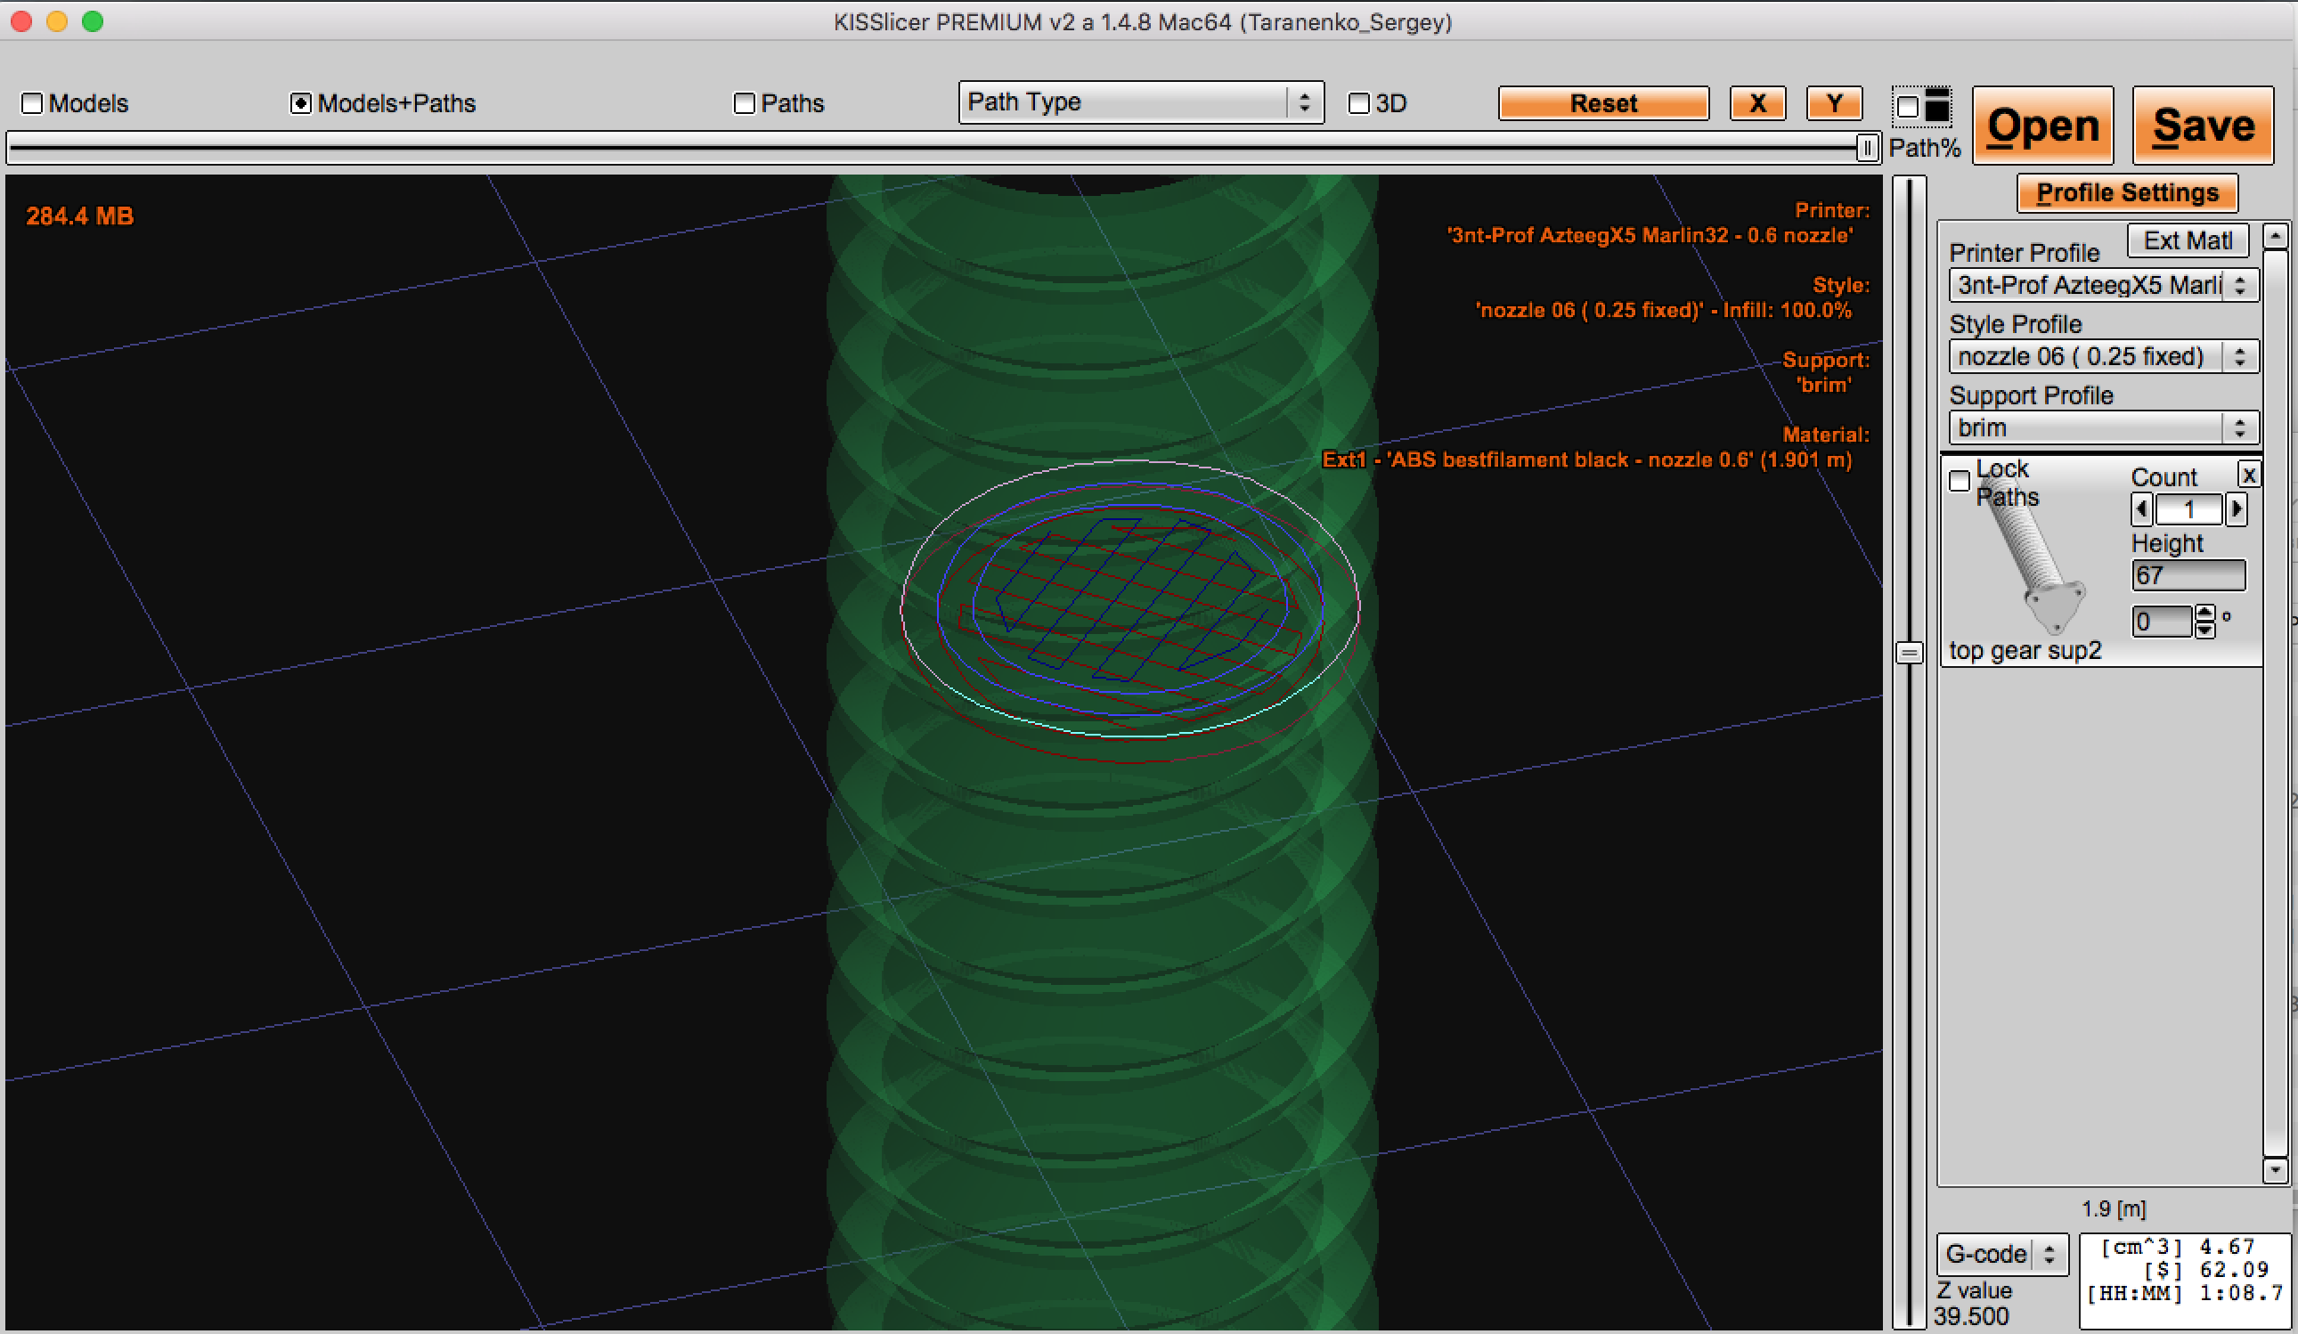Select the Paths only view option

tap(744, 103)
